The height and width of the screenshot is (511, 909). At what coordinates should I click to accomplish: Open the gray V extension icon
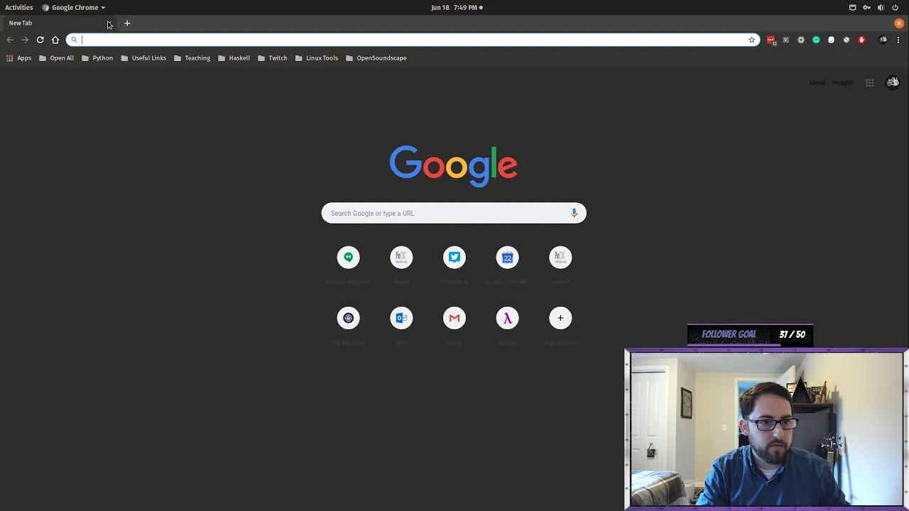tap(785, 40)
